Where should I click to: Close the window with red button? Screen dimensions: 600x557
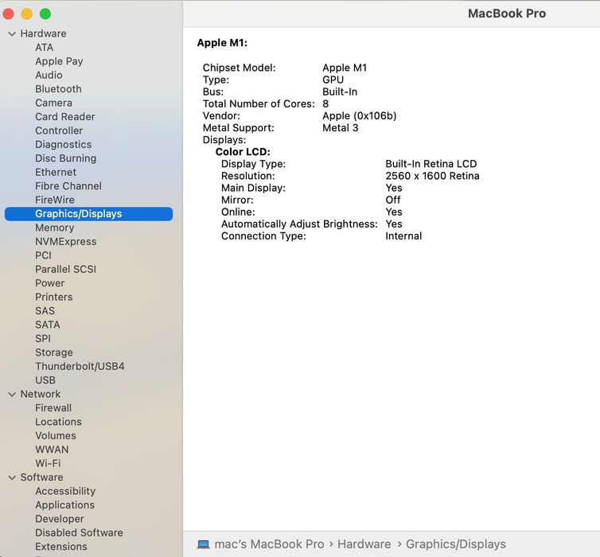9,14
